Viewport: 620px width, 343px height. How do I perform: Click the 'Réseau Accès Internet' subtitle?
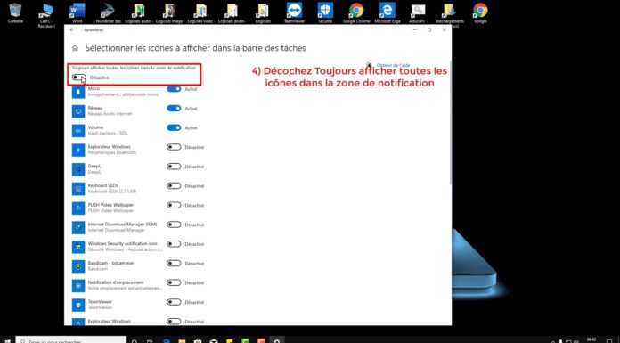coord(110,114)
